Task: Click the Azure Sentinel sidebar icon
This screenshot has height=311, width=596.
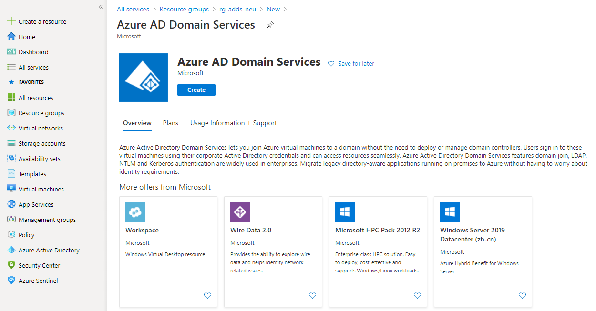Action: 10,280
